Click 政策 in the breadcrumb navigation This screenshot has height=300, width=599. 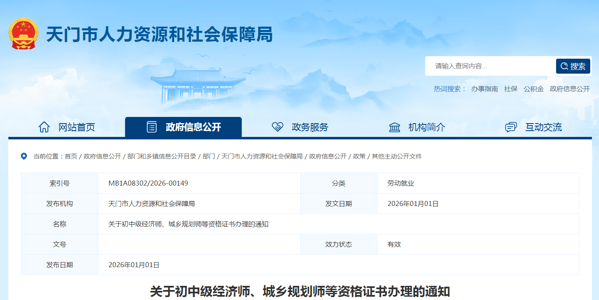point(359,157)
